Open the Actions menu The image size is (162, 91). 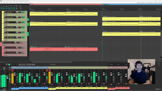pyautogui.click(x=26, y=3)
